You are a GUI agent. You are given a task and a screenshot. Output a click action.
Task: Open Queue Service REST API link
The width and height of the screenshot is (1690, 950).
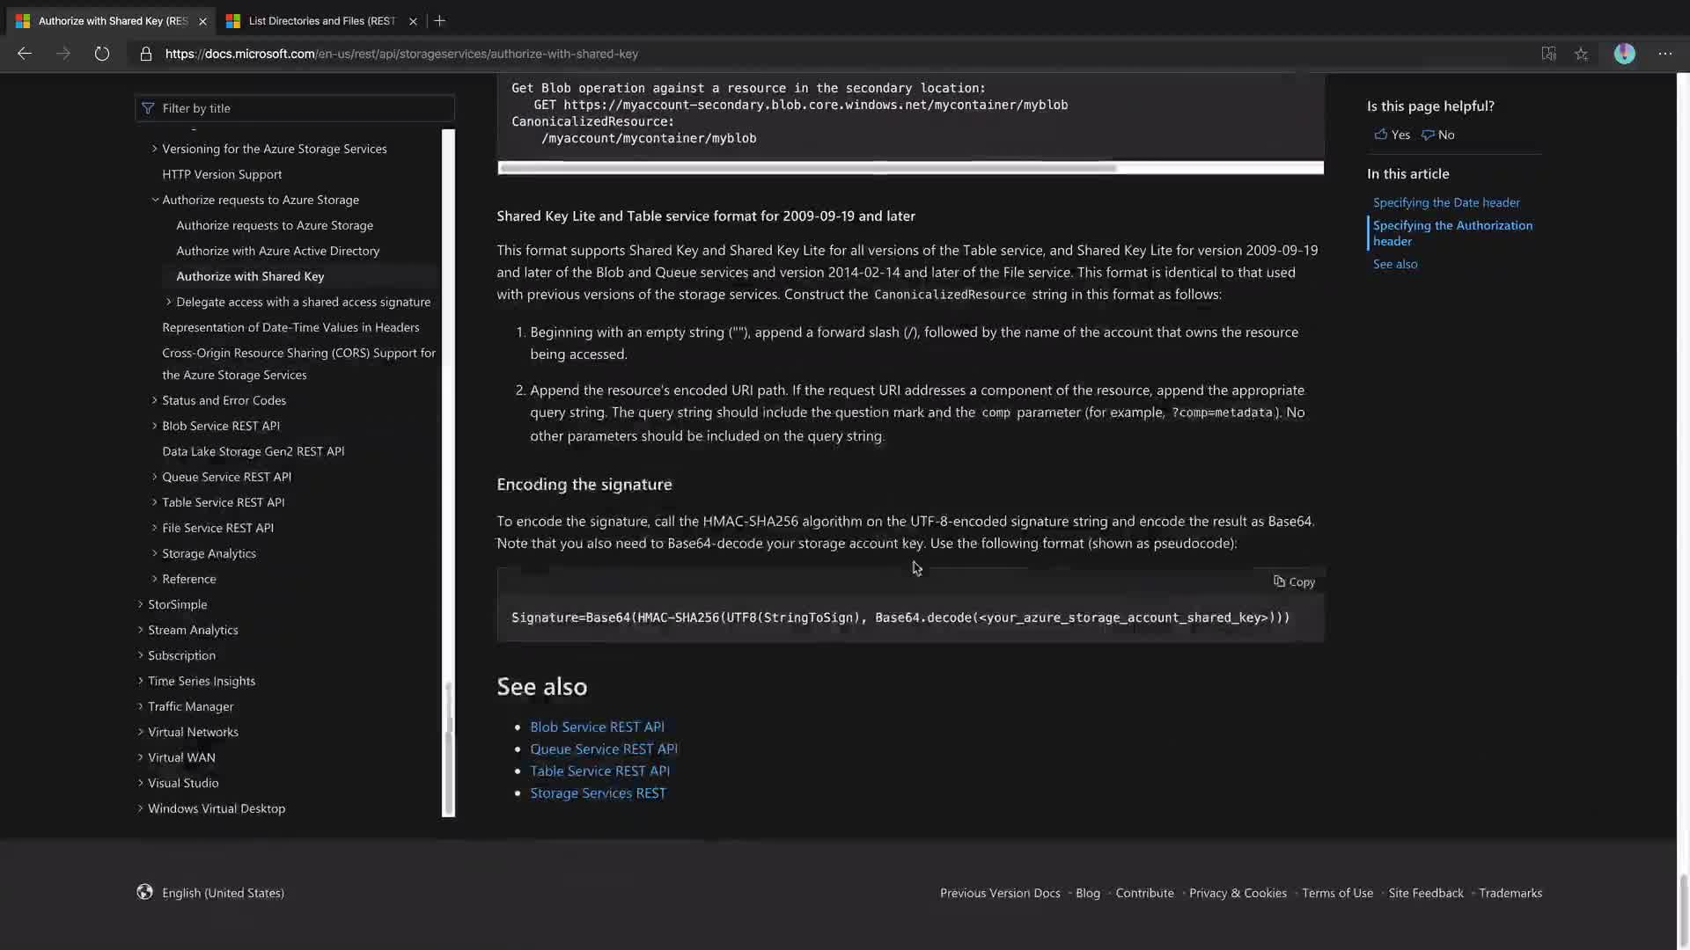603,749
